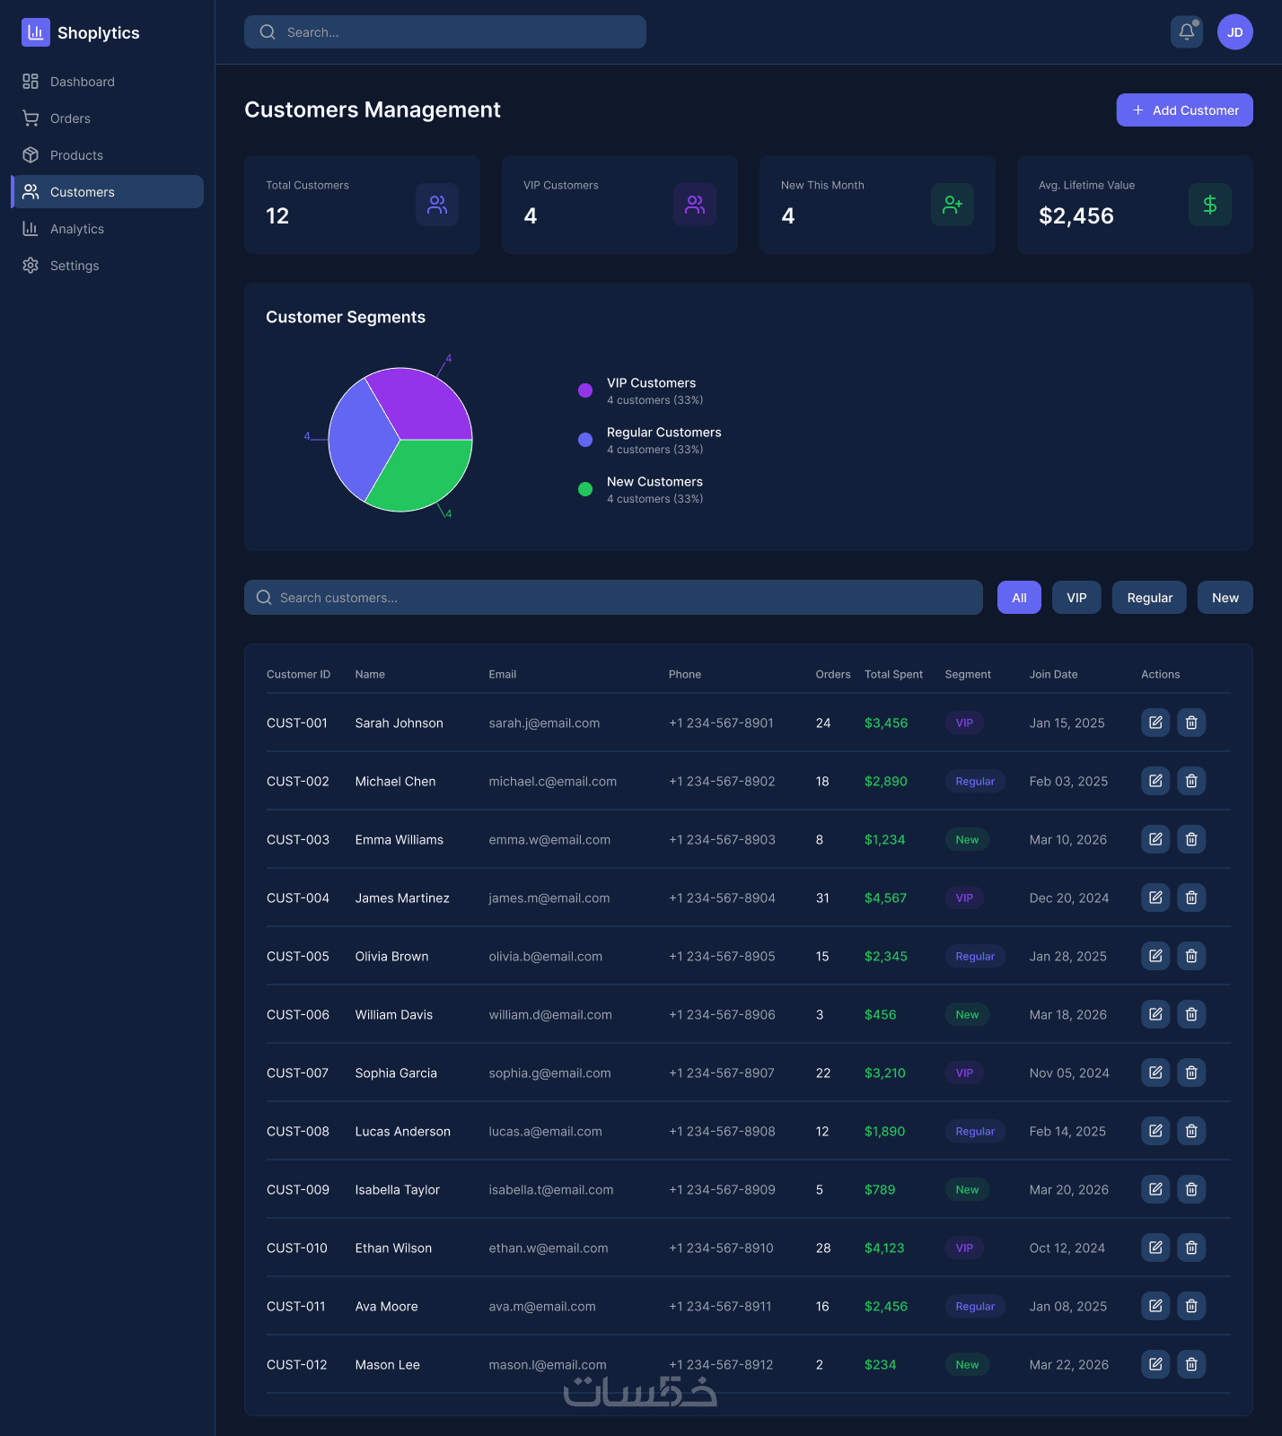Edit customer James Martinez

click(1155, 897)
